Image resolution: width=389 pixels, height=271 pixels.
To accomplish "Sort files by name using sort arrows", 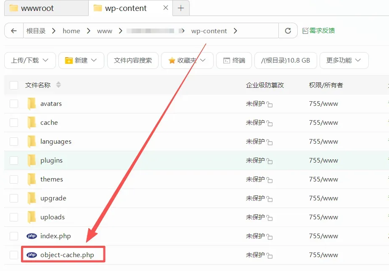I will [x=58, y=85].
